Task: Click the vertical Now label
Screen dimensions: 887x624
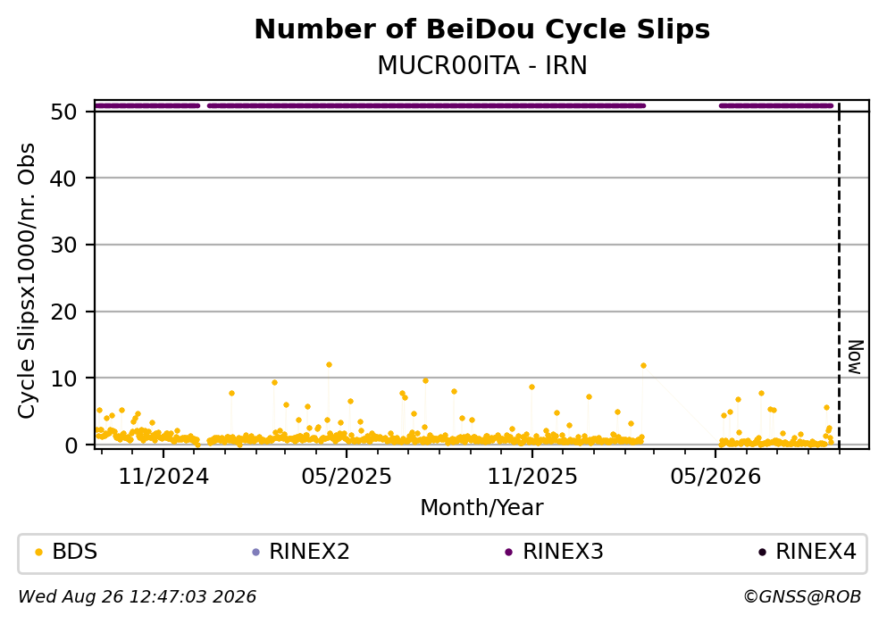Action: tap(856, 357)
